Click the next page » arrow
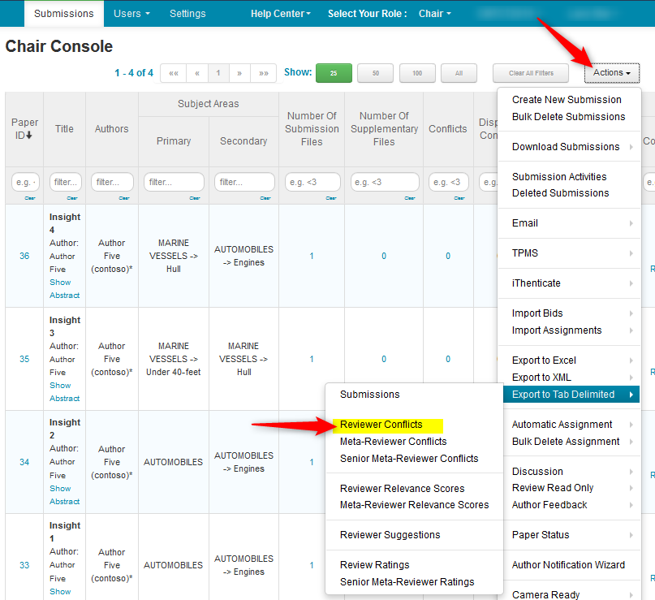The height and width of the screenshot is (600, 655). 239,73
